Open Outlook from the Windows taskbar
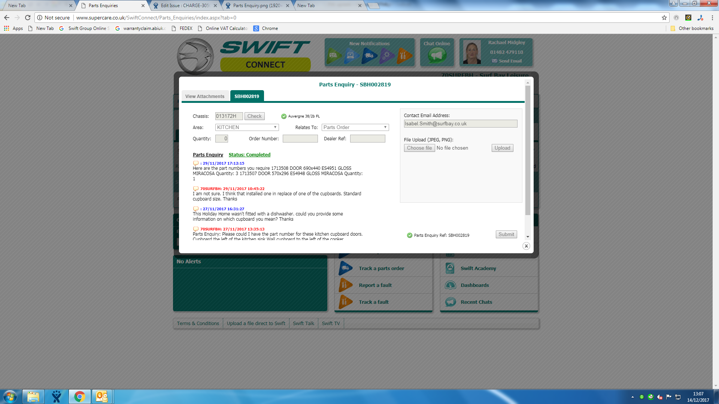 coord(101,397)
